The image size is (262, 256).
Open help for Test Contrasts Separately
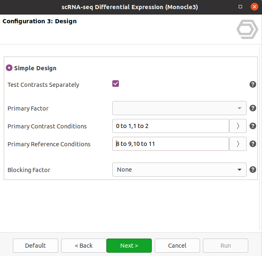tap(253, 84)
